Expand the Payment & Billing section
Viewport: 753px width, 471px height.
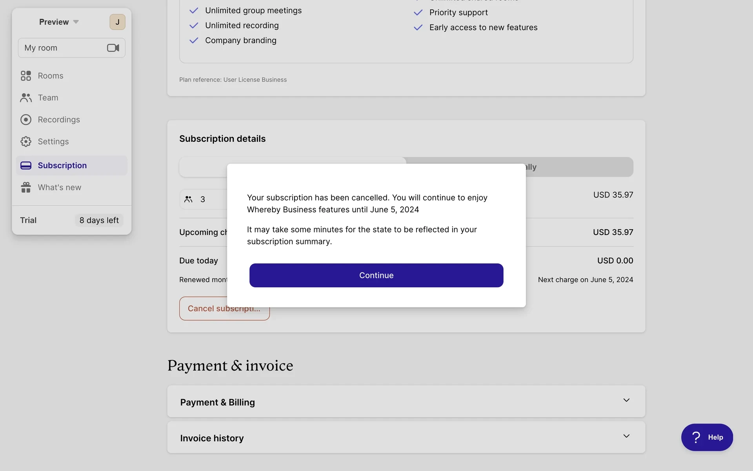pos(406,402)
